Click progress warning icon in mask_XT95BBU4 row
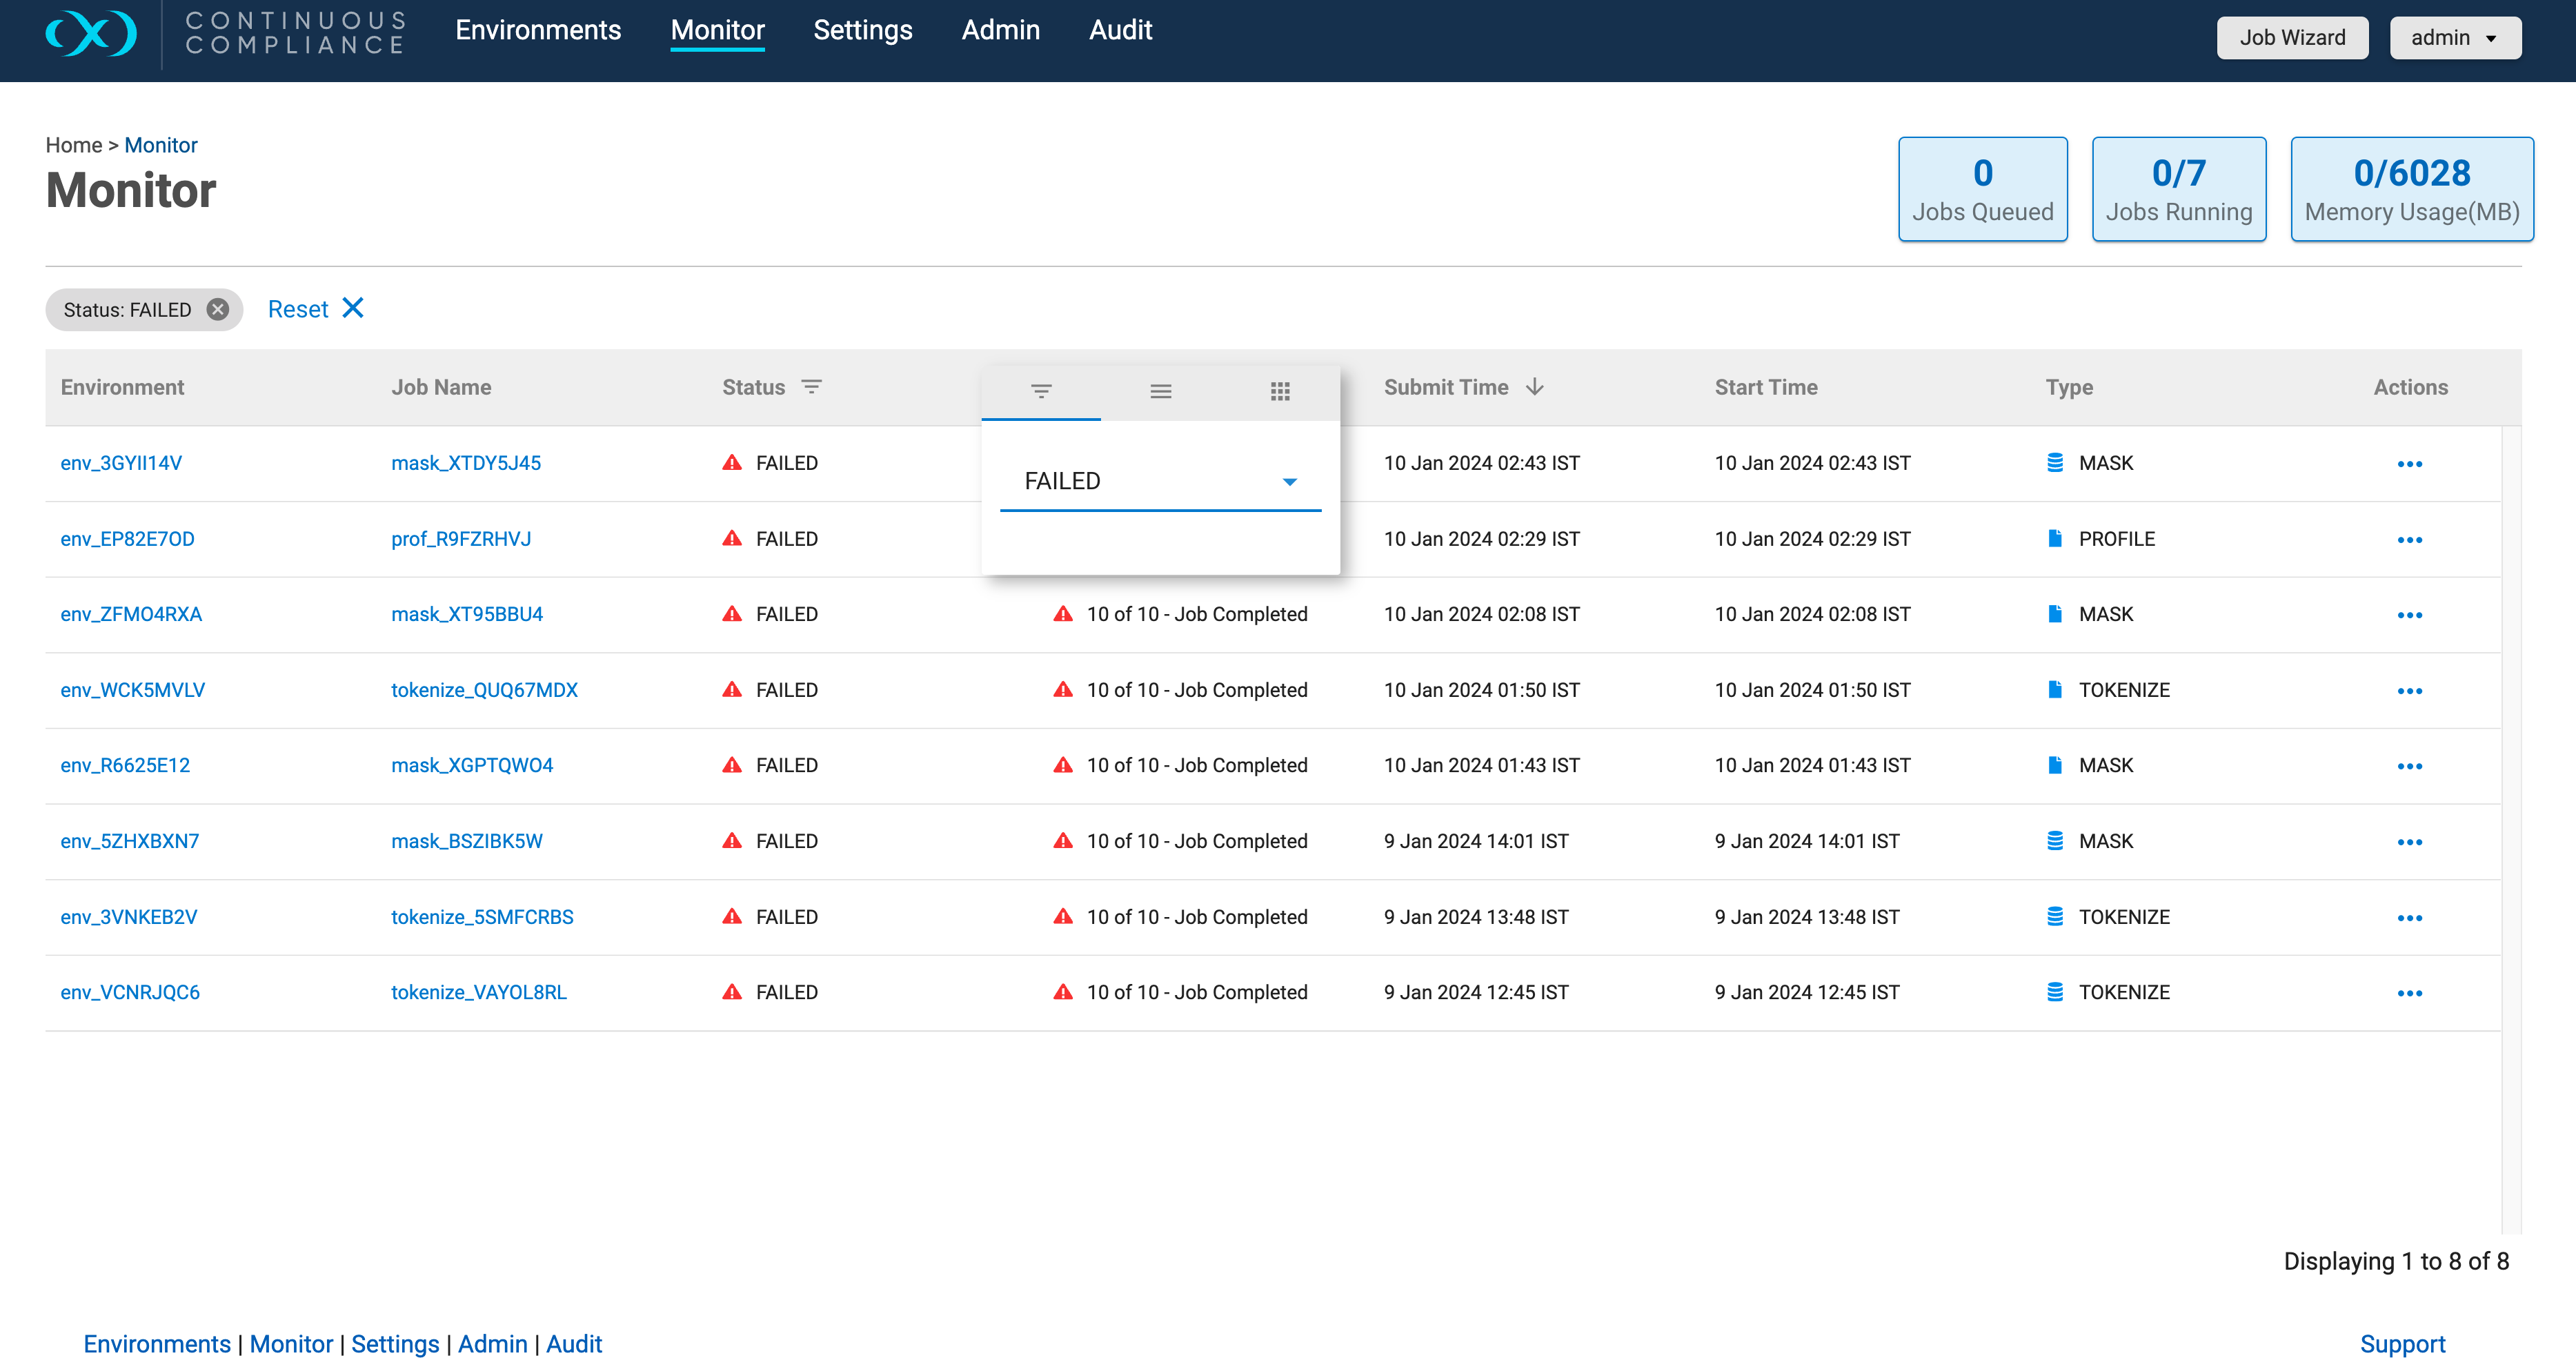 pyautogui.click(x=1063, y=614)
